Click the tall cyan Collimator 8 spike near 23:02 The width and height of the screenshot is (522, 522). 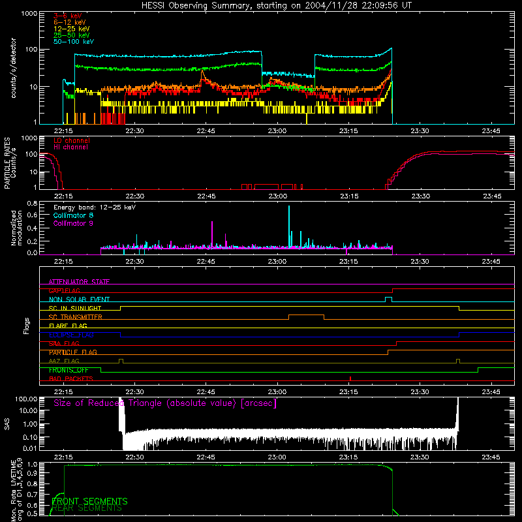tap(289, 226)
